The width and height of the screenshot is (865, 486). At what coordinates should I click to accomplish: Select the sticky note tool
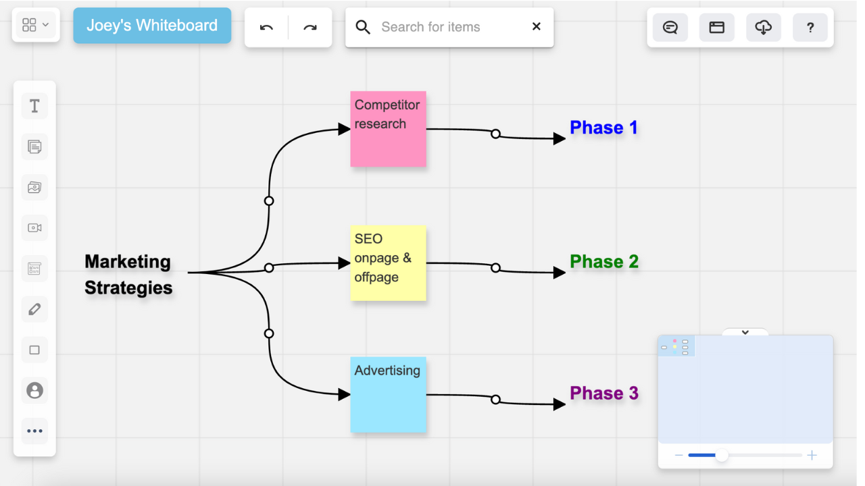tap(34, 146)
